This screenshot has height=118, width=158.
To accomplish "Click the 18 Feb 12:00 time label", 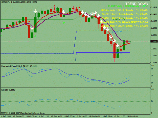I will click(x=44, y=116).
